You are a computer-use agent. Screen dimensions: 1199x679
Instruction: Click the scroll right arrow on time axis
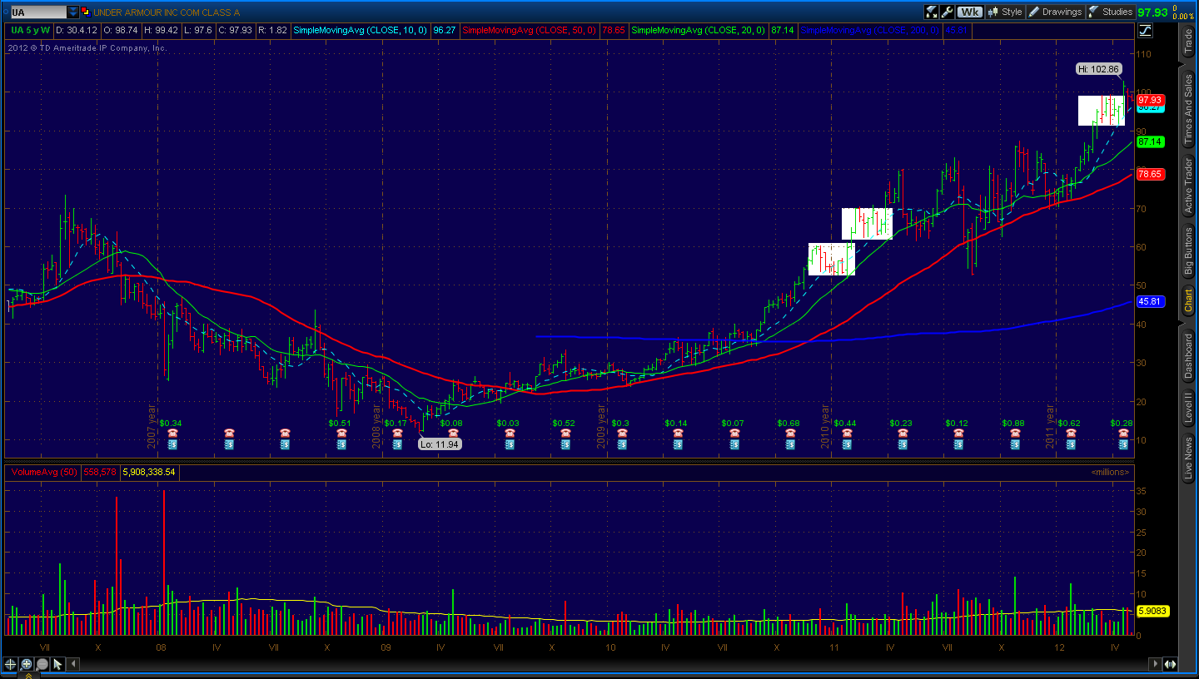[1156, 664]
